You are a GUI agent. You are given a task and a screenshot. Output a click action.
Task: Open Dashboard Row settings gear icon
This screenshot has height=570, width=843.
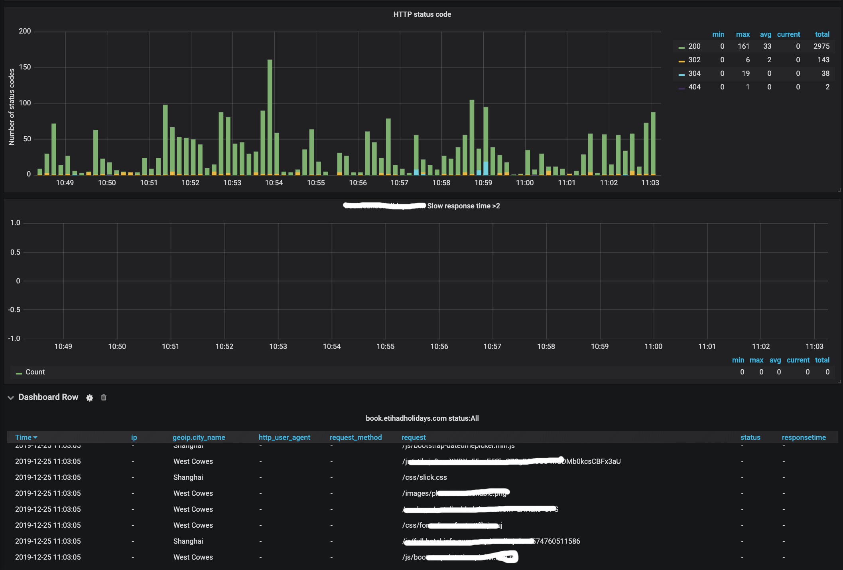90,398
